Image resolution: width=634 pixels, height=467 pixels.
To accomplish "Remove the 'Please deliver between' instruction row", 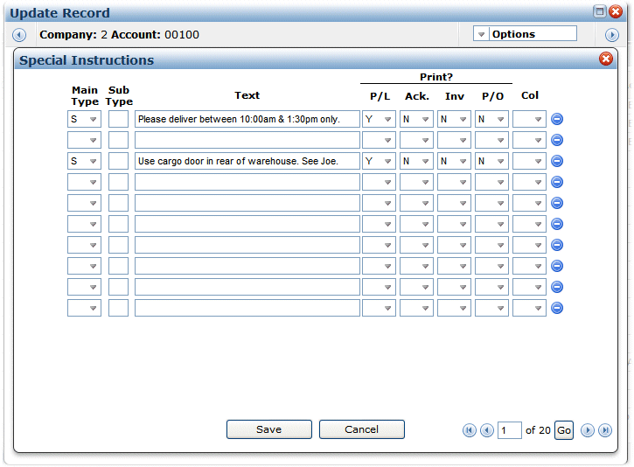I will tap(557, 119).
